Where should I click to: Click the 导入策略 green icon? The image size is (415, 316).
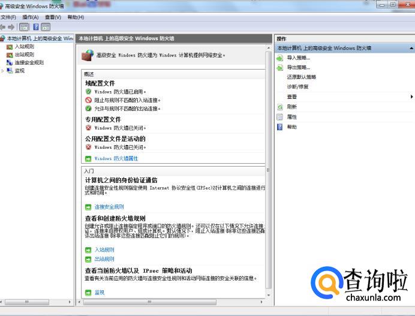pyautogui.click(x=279, y=58)
